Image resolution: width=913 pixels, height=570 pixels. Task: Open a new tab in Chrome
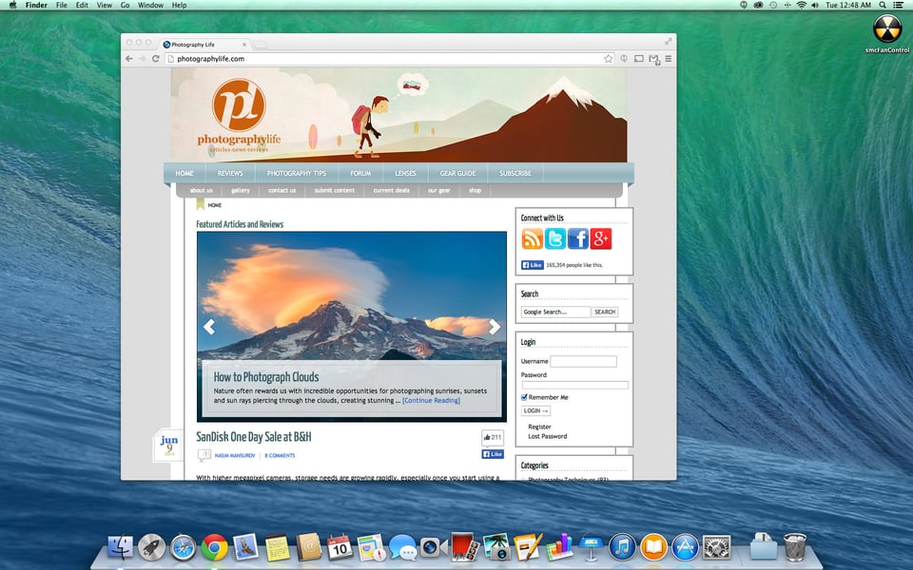[261, 45]
